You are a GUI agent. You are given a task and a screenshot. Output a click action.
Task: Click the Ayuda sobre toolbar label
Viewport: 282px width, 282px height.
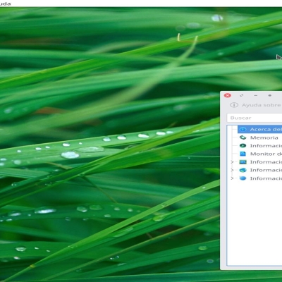[262, 105]
